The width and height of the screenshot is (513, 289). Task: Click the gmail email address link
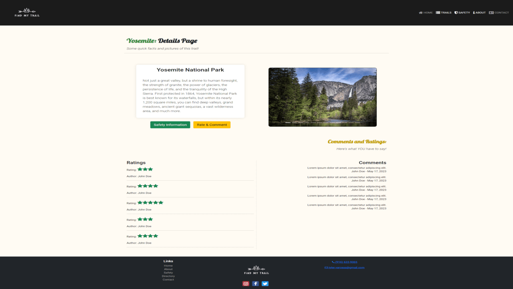pyautogui.click(x=345, y=267)
